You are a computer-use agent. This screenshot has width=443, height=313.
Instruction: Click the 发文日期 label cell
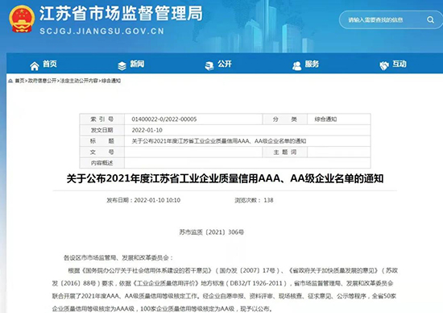pyautogui.click(x=102, y=130)
